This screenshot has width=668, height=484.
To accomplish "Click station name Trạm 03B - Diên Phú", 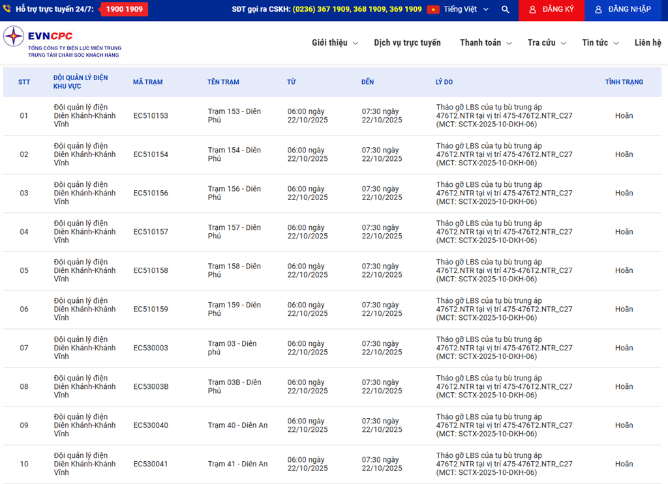I will [x=234, y=386].
